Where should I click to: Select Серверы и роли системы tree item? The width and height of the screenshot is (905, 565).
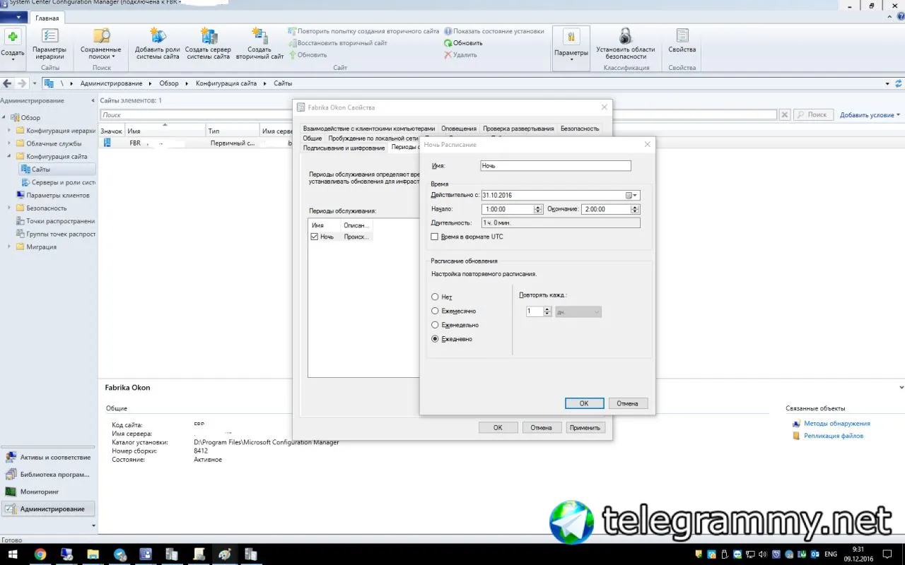58,182
